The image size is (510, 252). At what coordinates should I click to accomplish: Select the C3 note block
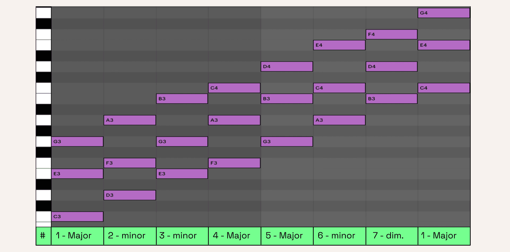(77, 216)
